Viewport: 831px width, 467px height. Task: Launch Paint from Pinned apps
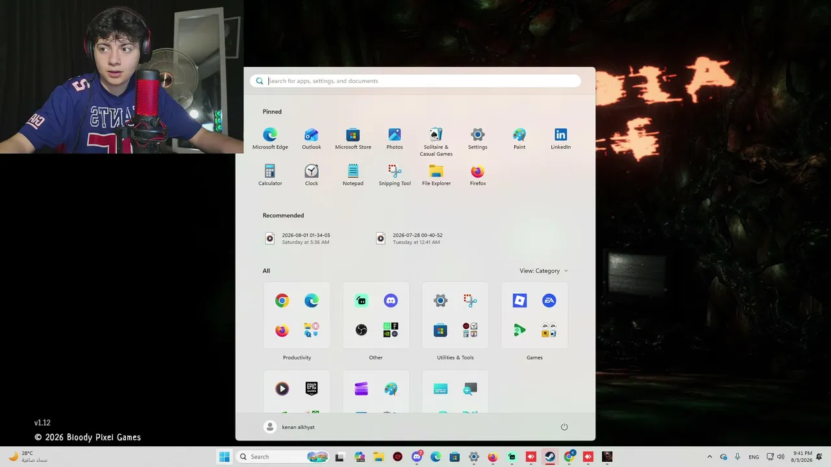(519, 139)
